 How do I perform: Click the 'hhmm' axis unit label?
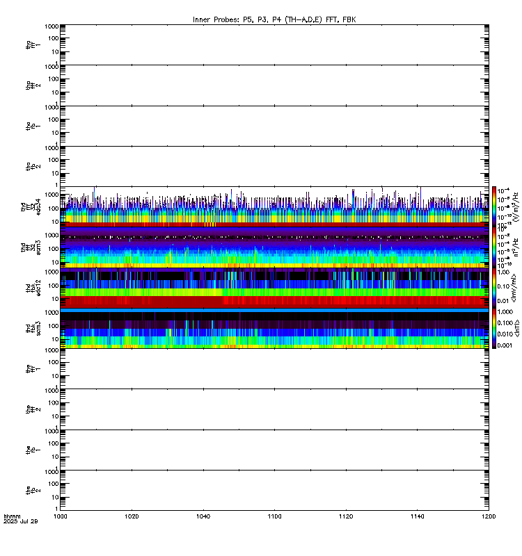(12, 516)
